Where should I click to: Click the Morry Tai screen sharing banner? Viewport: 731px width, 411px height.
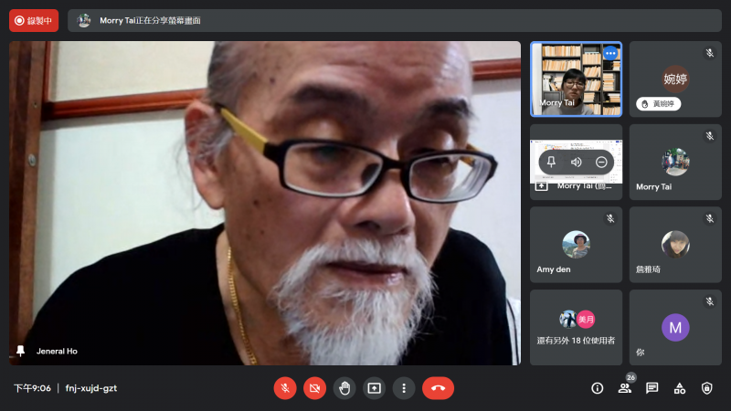tap(393, 20)
